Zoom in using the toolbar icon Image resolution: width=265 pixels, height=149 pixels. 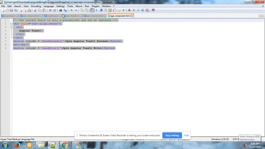(x=71, y=10)
